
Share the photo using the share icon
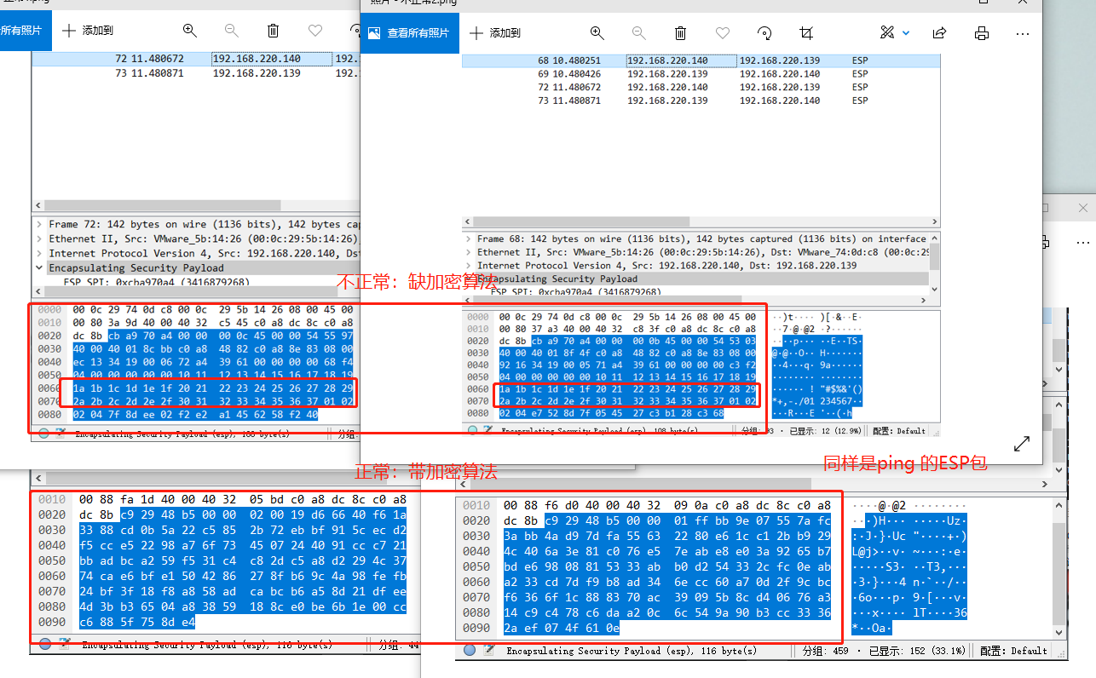[939, 33]
